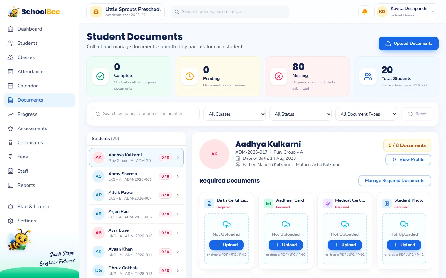Click the Certificates ribbon icon

tap(11, 143)
